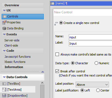Image resolution: width=112 pixels, height=98 pixels.
Task: Select [TextBox] in Data Controls
Action: pyautogui.click(x=14, y=84)
